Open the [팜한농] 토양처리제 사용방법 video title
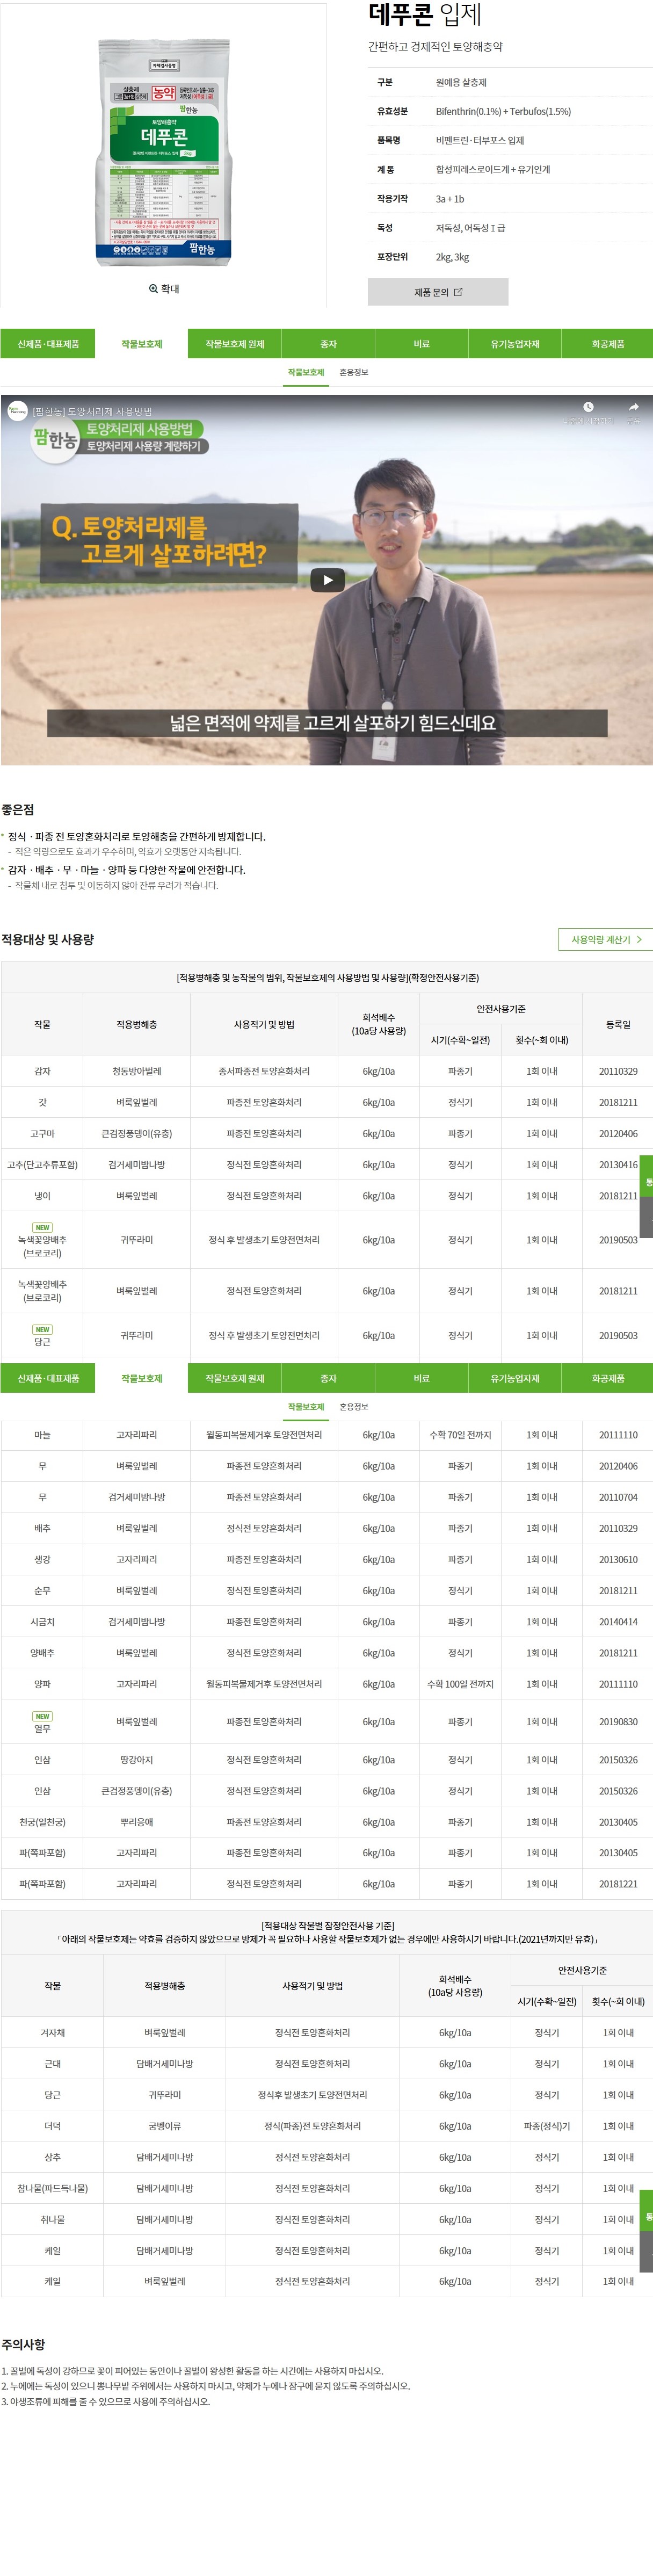The image size is (653, 2576). coord(92,411)
